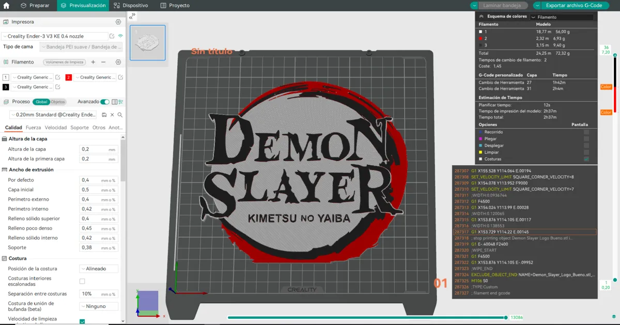Open Posición de la costura dropdown

click(x=99, y=269)
